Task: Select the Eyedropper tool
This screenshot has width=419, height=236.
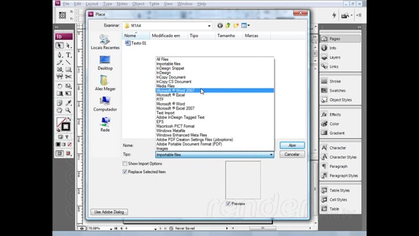Action: click(68, 103)
